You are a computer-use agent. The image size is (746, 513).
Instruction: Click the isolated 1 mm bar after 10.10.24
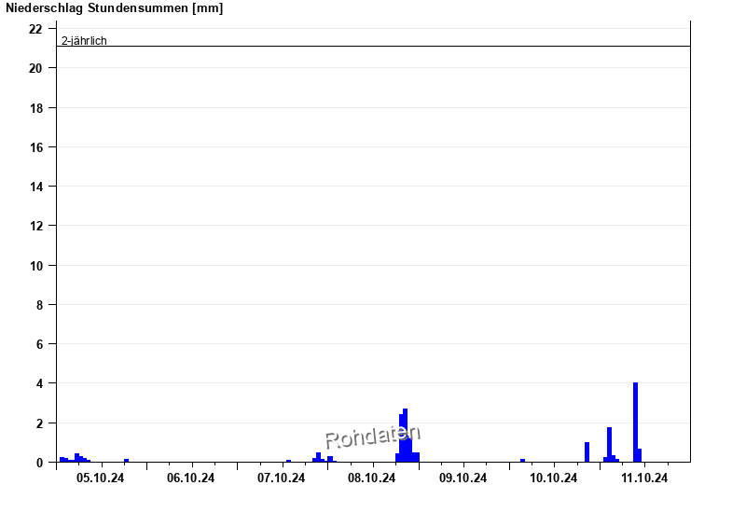(587, 451)
